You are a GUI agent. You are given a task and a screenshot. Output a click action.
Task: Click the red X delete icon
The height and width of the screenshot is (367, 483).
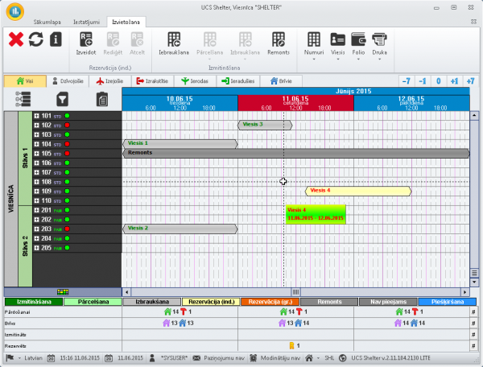pyautogui.click(x=15, y=39)
